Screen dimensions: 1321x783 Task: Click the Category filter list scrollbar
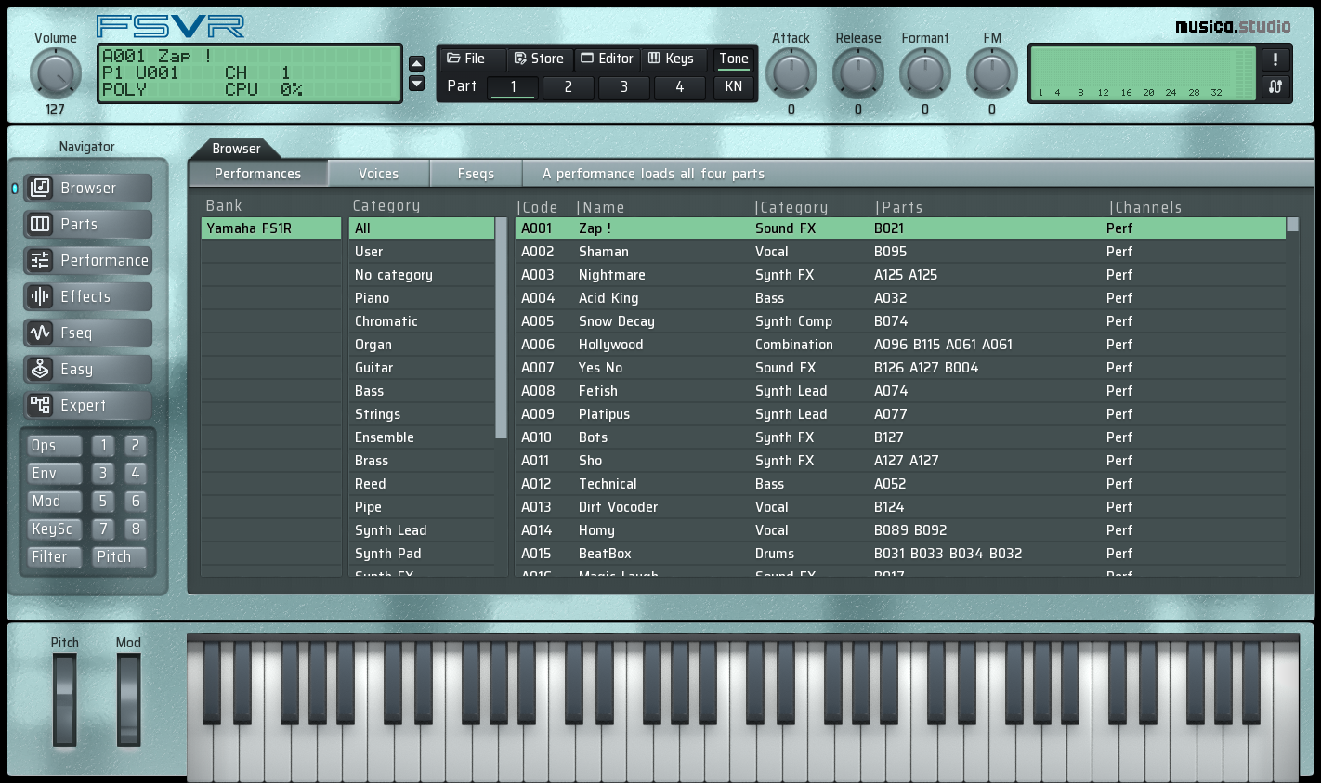[502, 328]
